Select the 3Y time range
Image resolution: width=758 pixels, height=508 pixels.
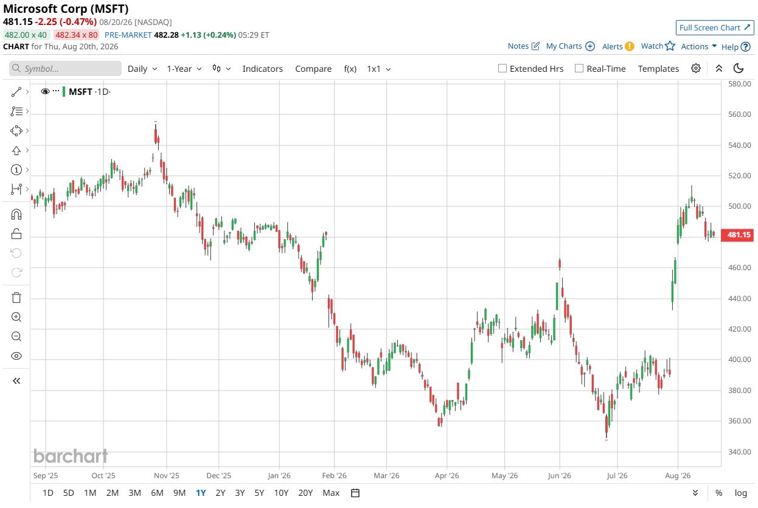pyautogui.click(x=240, y=493)
